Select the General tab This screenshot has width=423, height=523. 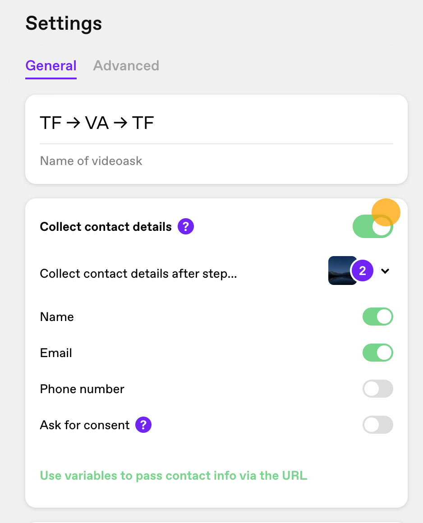51,66
